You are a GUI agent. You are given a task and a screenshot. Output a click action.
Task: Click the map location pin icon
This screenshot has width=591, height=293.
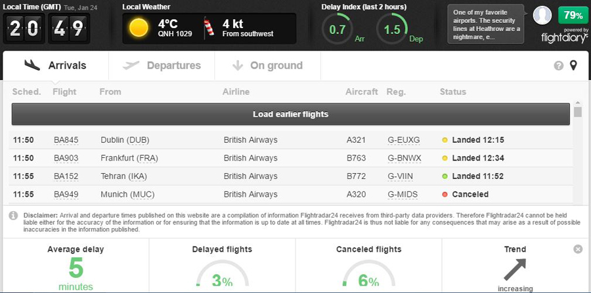coord(573,66)
